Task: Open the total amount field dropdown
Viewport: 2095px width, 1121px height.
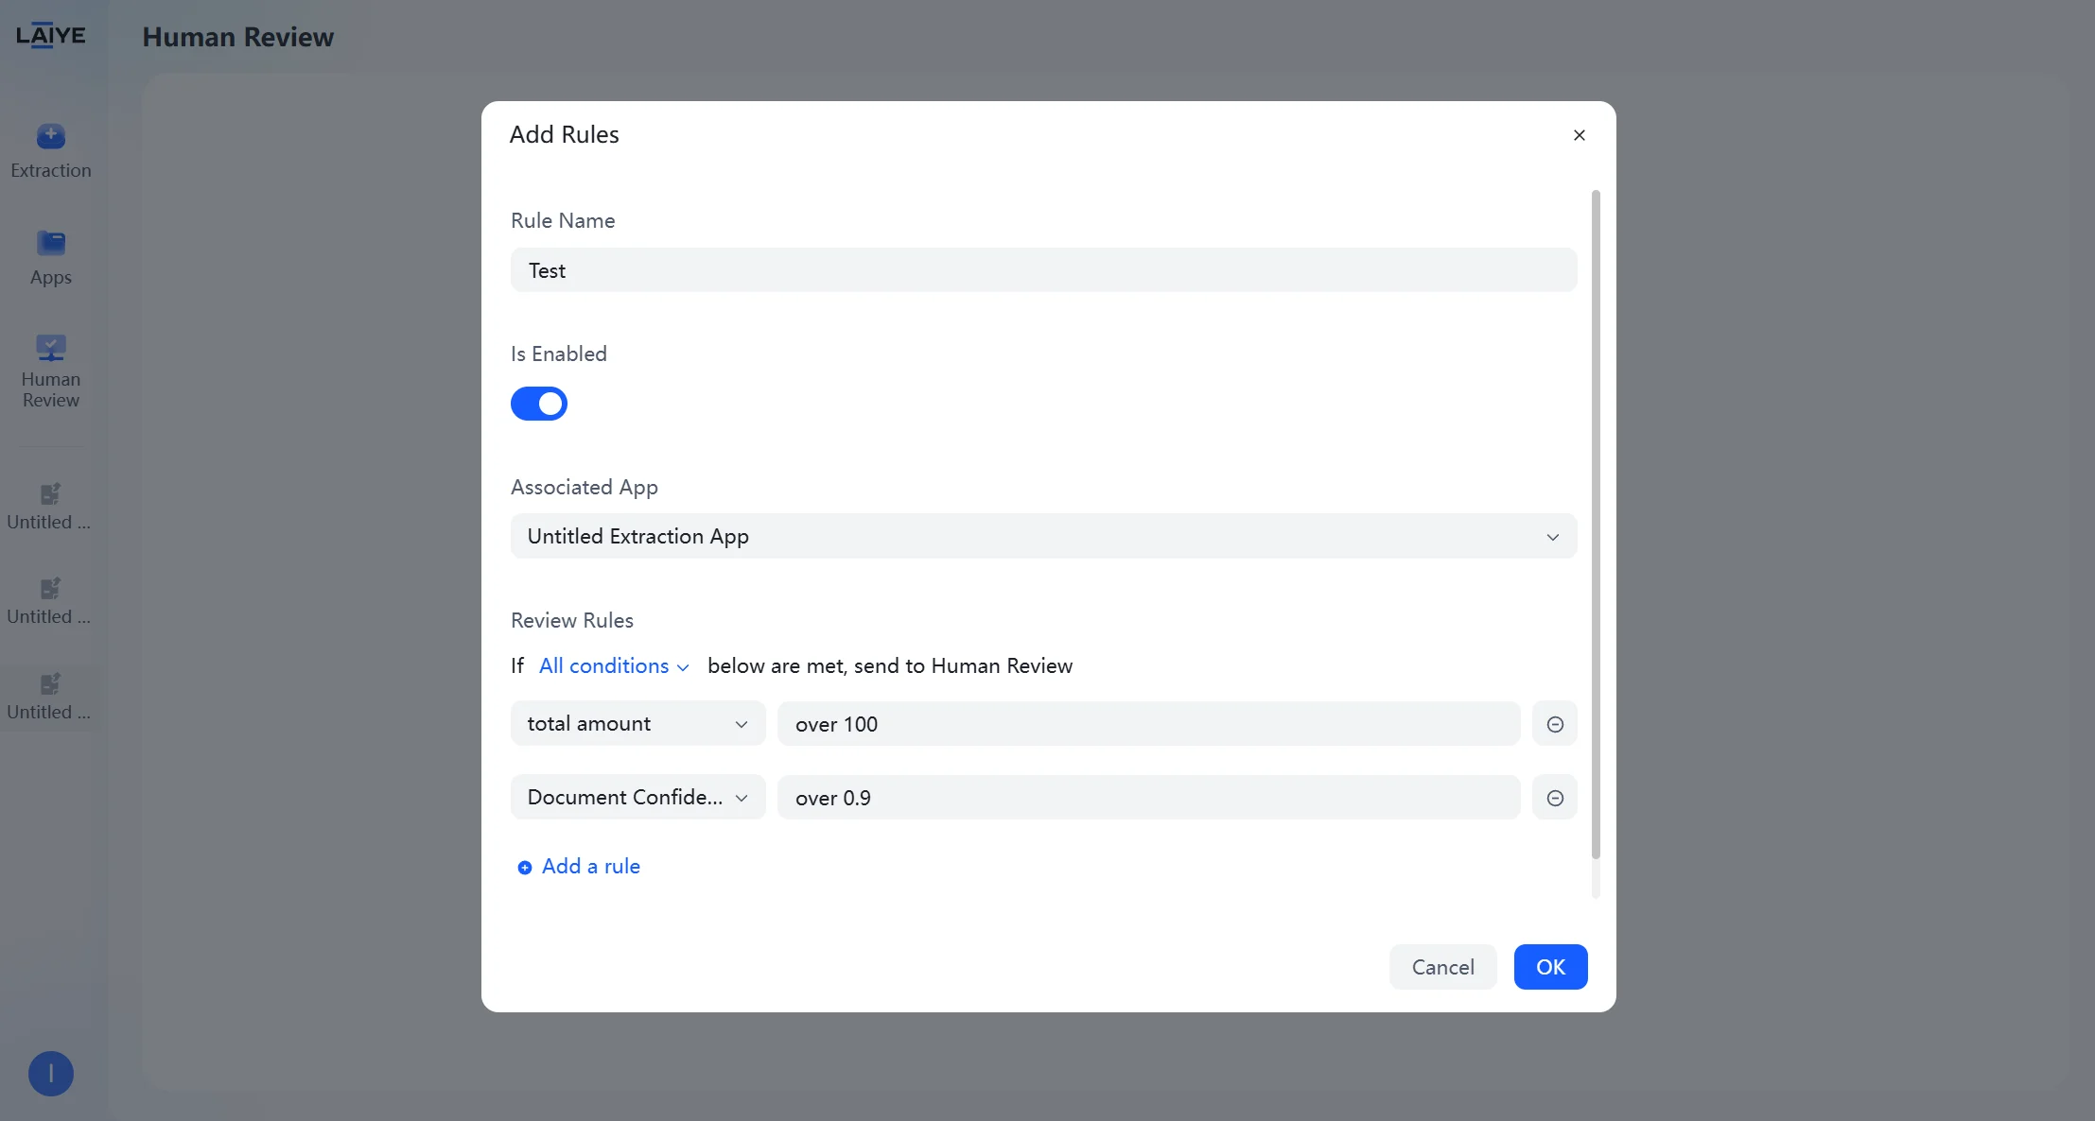Action: tap(638, 723)
